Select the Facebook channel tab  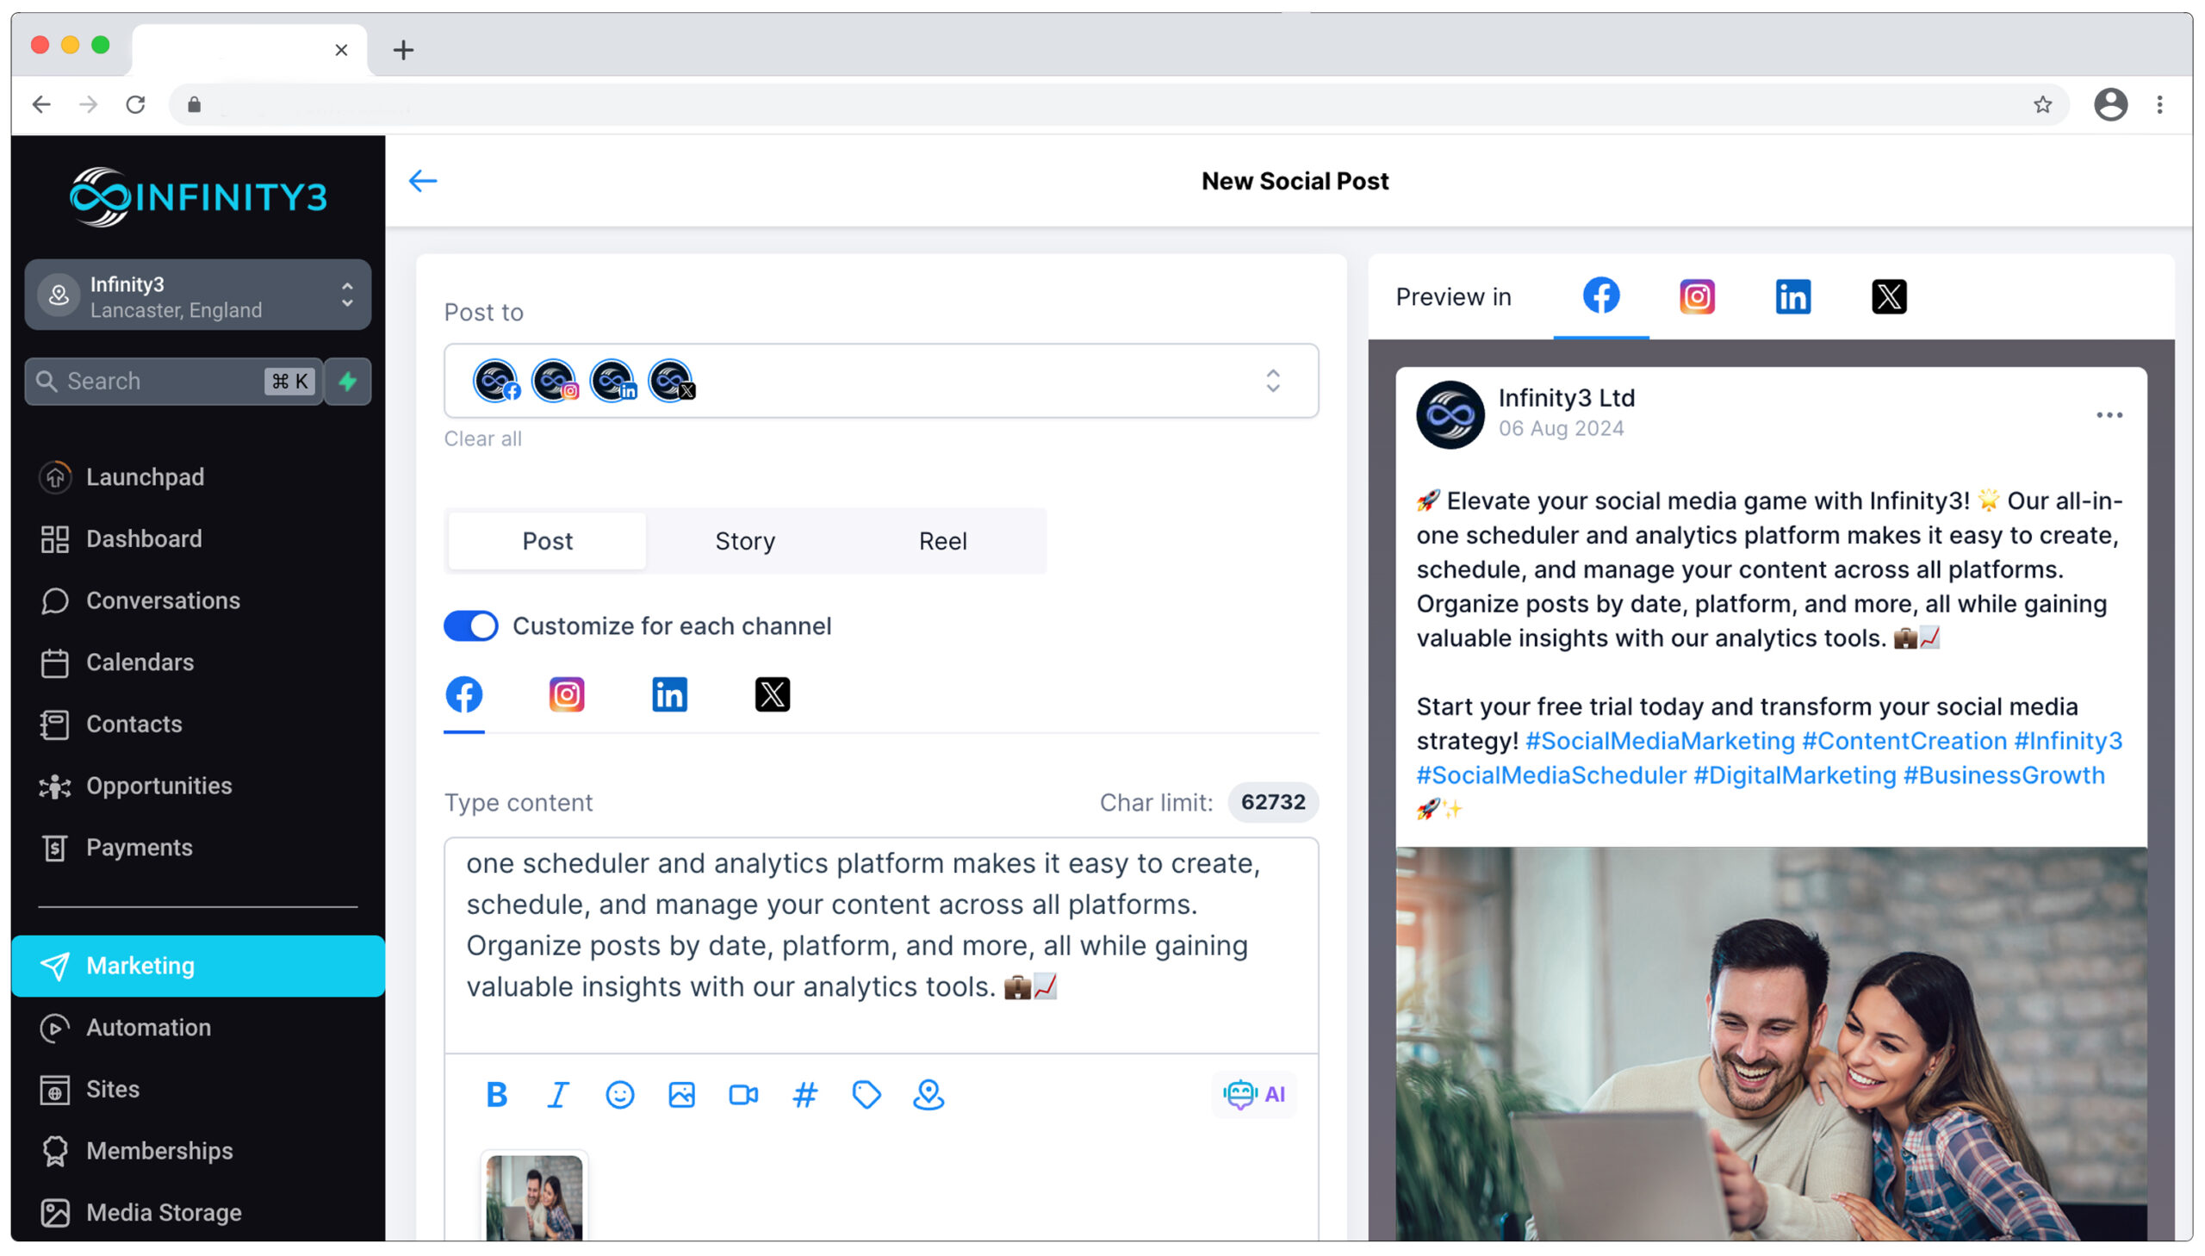click(x=465, y=694)
